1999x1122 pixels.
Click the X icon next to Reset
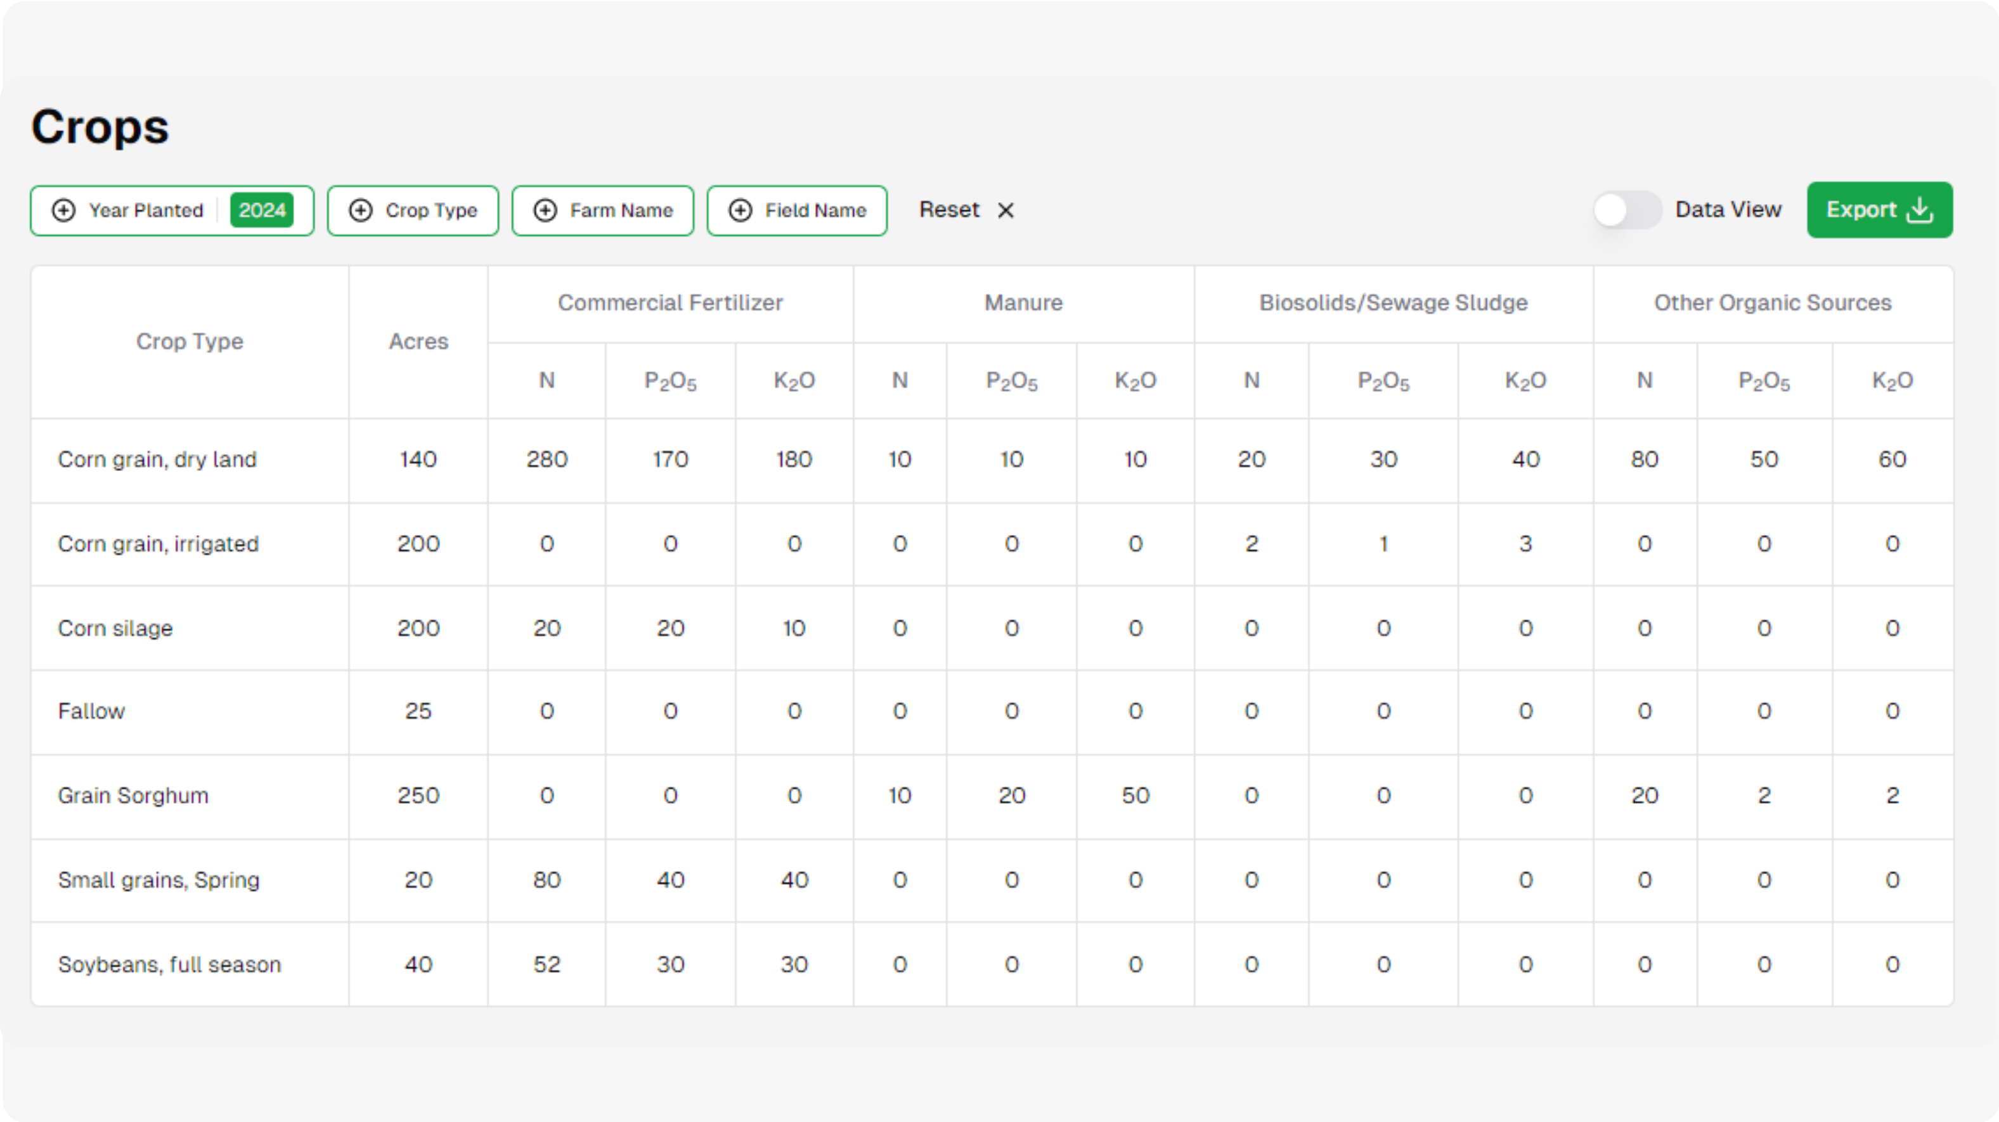pos(1006,210)
